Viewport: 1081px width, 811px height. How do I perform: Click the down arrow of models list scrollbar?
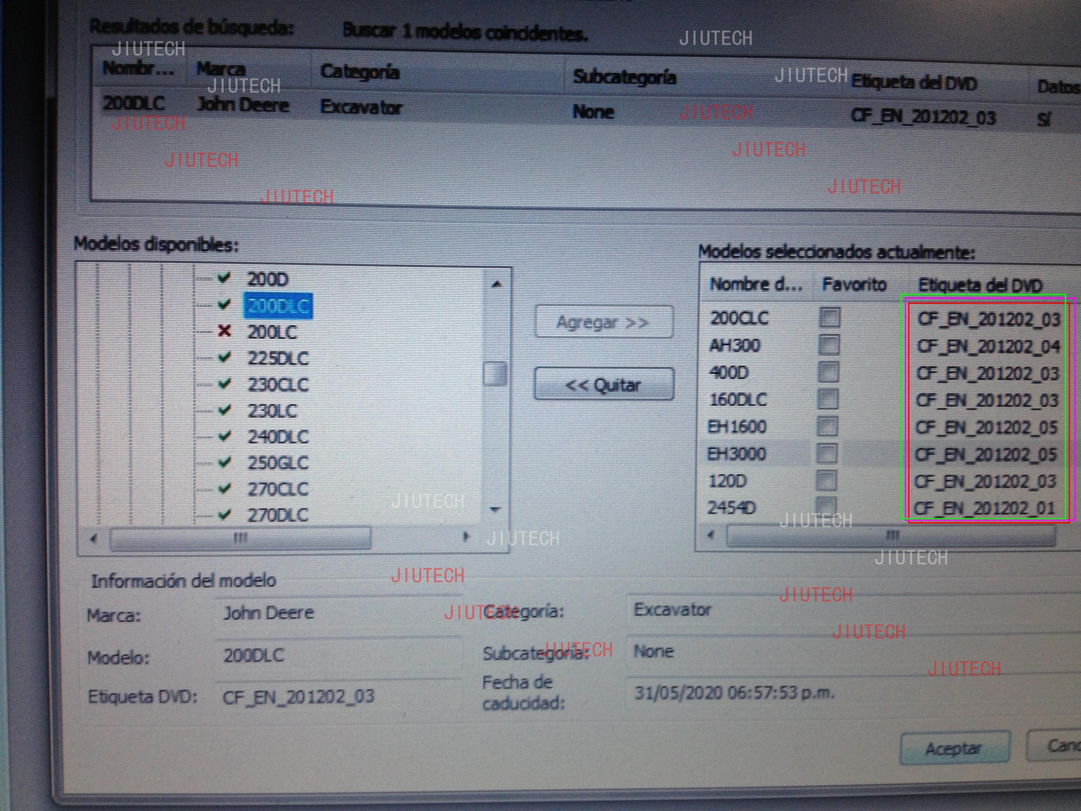coord(495,510)
